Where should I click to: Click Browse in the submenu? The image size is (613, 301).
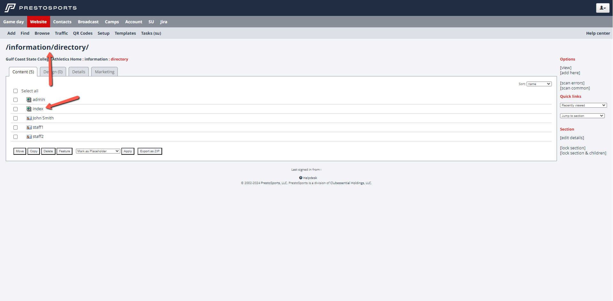(42, 33)
